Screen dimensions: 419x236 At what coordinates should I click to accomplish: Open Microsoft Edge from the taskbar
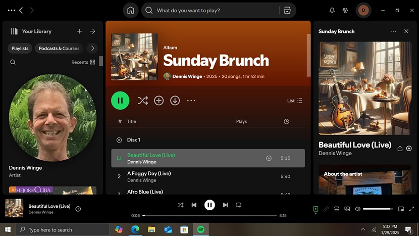(x=135, y=229)
